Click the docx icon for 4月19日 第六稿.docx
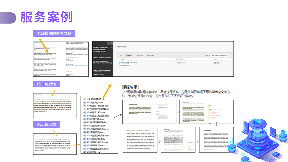 (84, 139)
